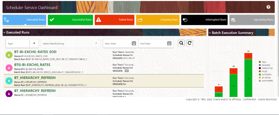This screenshot has width=279, height=115.
Task: Click the Executed Runs workflow icon
Action: (6, 20)
